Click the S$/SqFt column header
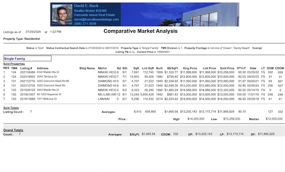This screenshot has height=172, width=285. tap(172, 68)
